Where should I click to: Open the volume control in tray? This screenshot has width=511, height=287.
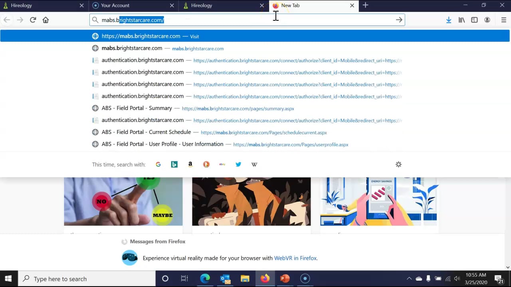click(457, 279)
